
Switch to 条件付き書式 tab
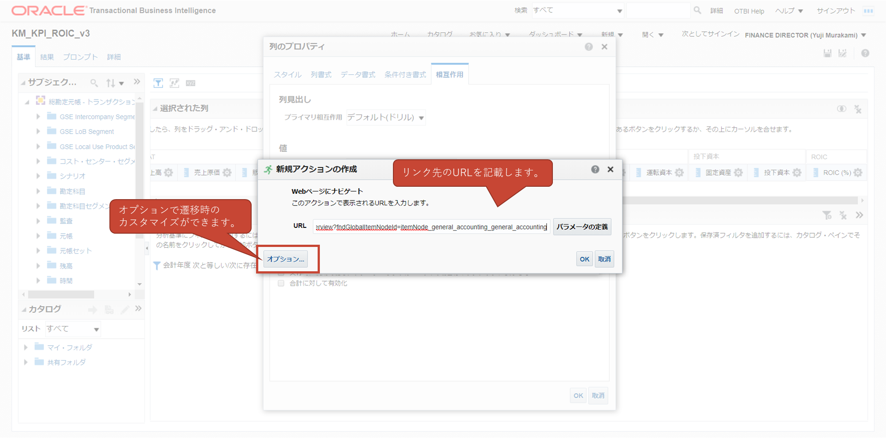pos(405,74)
